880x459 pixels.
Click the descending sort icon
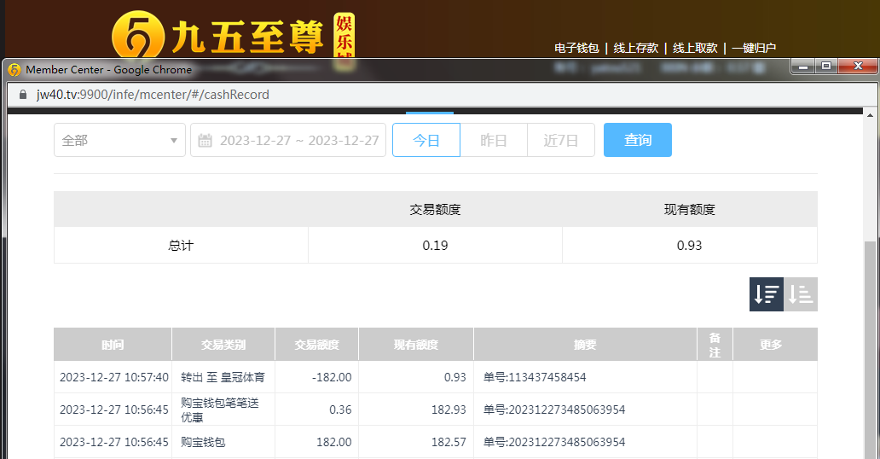pos(766,294)
